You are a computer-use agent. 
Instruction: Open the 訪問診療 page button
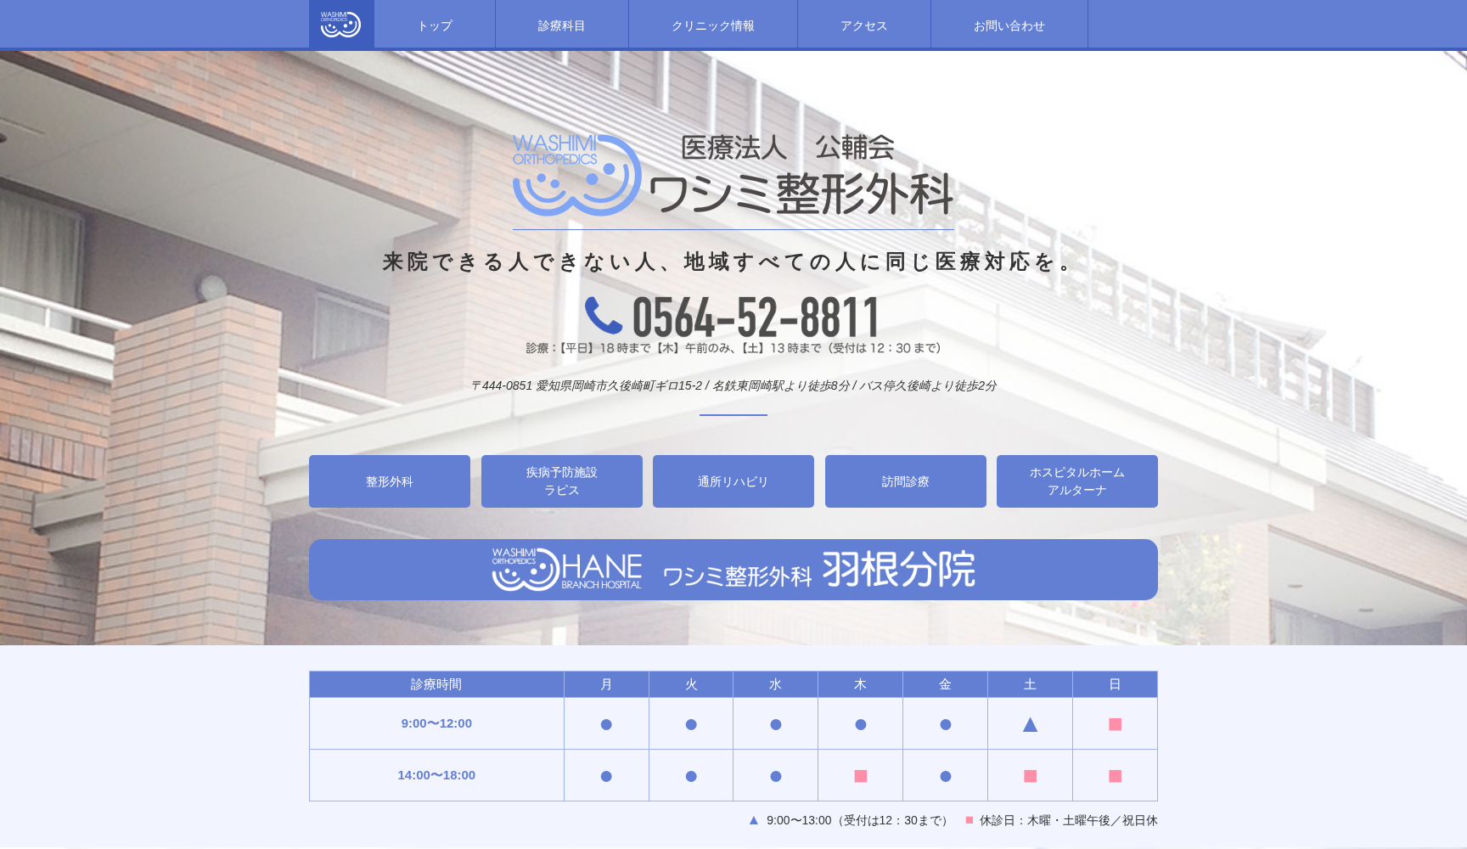coord(905,481)
